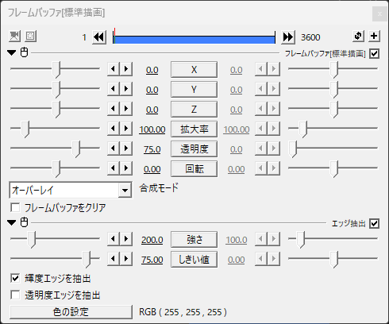Screen dimensions: 389x324
Task: Jump to the object's start frame with the rewind button
Action: 99,37
